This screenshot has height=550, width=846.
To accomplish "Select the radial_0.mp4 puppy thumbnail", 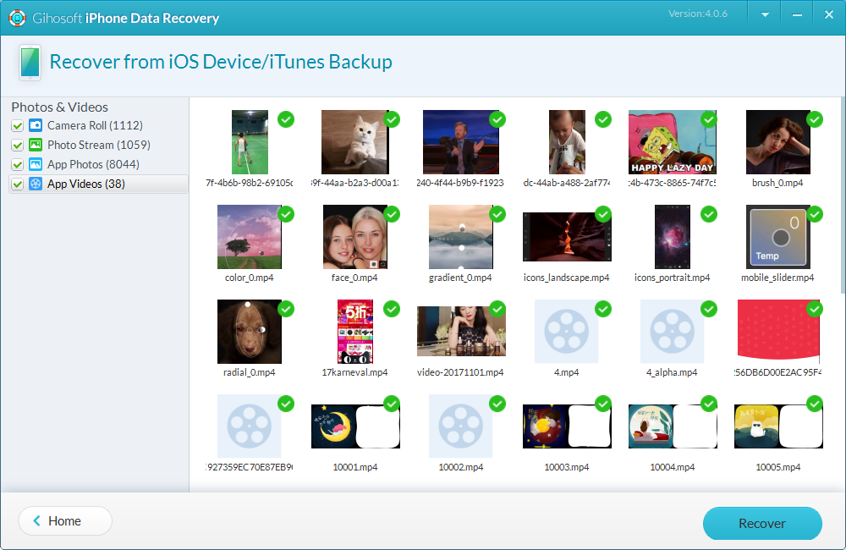I will click(250, 332).
